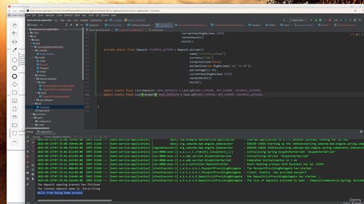
Task: Collapse the java folder in project tree
Action: tap(31, 43)
